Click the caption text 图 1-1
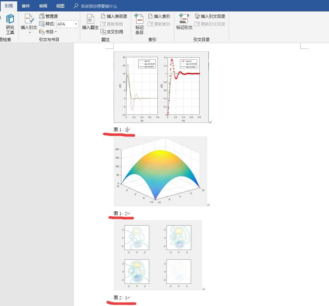 click(119, 129)
